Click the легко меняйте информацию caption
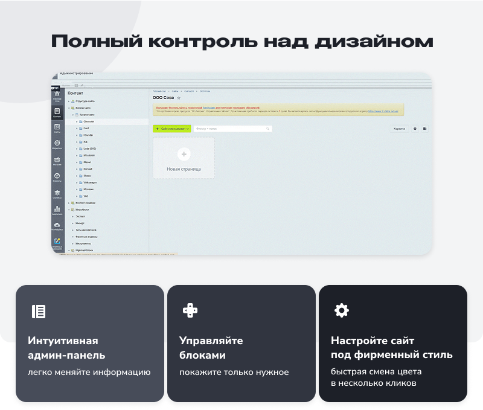The image size is (483, 410). [x=89, y=372]
